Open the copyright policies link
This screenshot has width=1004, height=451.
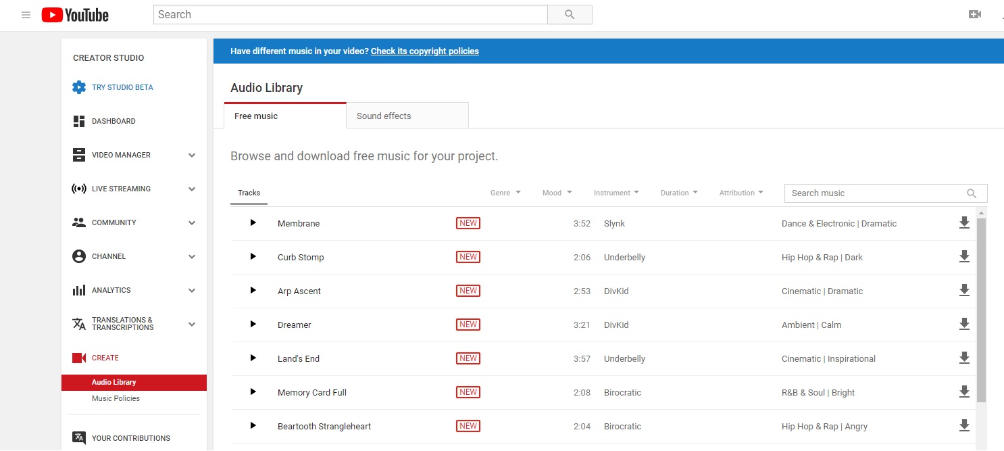(424, 51)
